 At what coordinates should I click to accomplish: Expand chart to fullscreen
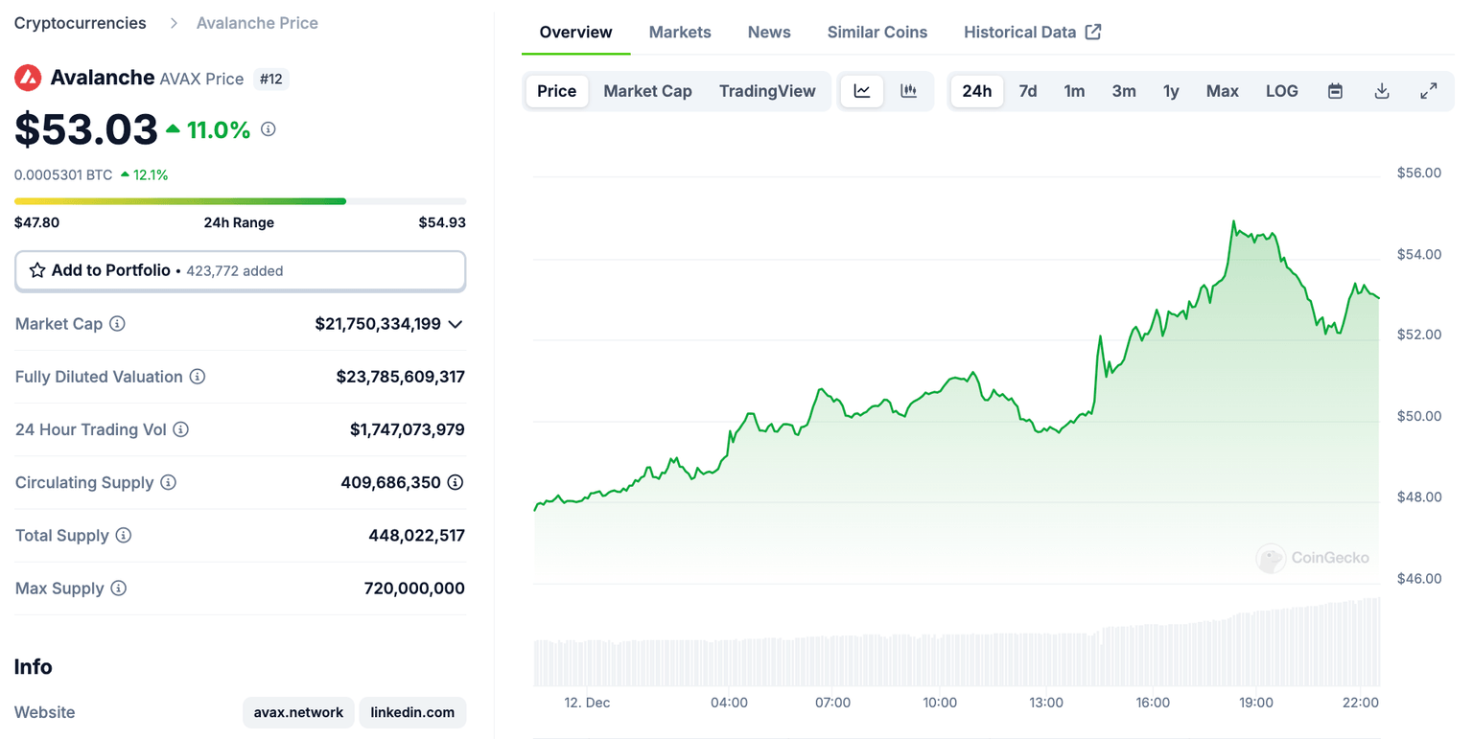(x=1428, y=91)
